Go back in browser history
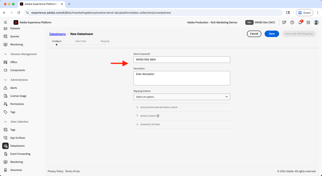The width and height of the screenshot is (322, 176). click(4, 13)
